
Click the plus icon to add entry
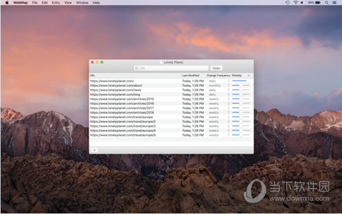(x=94, y=150)
